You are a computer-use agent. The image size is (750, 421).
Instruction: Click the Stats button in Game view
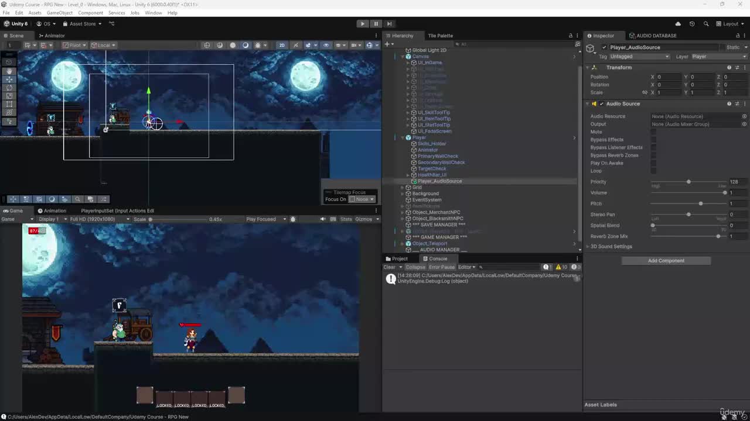click(x=346, y=219)
